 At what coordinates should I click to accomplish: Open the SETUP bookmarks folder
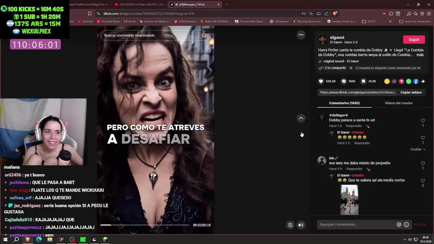pyautogui.click(x=369, y=21)
